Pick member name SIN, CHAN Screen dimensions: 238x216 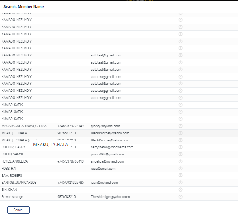tap(9, 190)
